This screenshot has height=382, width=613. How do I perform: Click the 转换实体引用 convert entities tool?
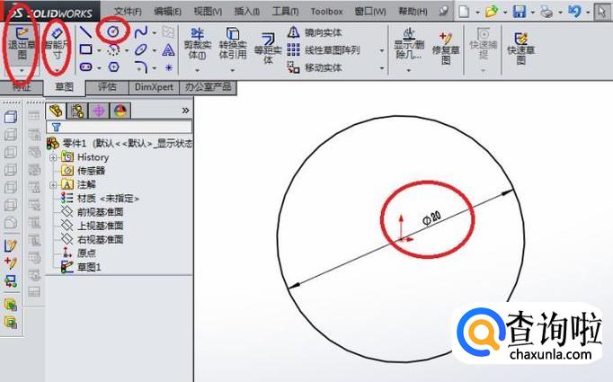click(x=233, y=43)
